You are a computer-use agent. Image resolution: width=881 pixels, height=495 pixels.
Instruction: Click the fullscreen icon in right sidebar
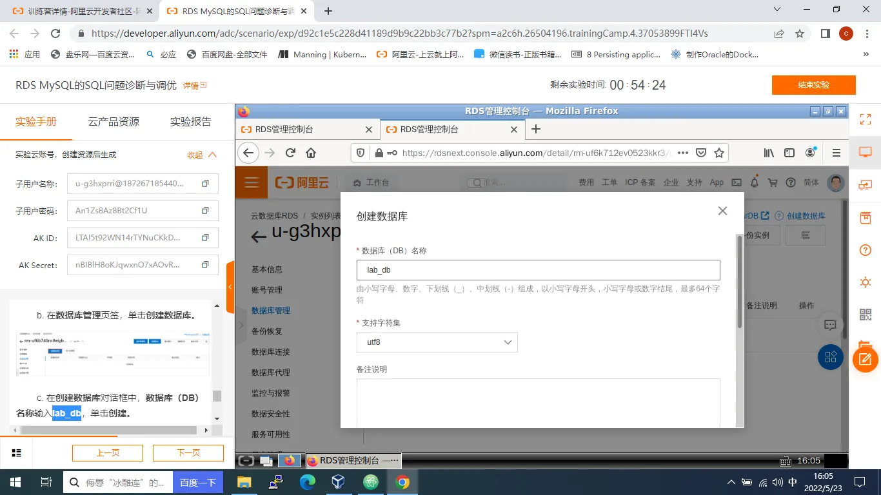coord(866,119)
